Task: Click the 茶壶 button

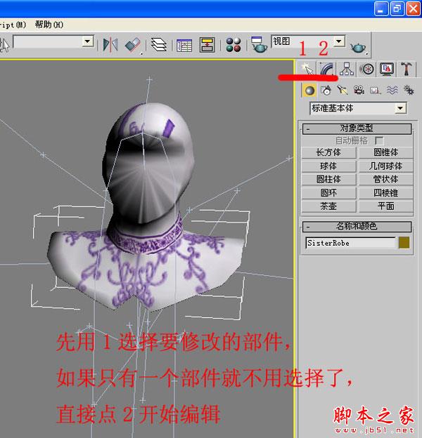Action: pyautogui.click(x=328, y=206)
